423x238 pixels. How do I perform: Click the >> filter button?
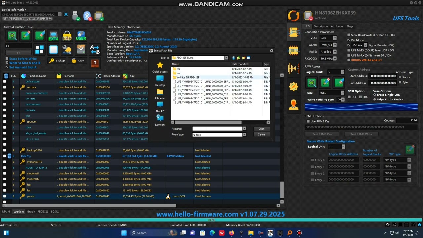tap(18, 53)
